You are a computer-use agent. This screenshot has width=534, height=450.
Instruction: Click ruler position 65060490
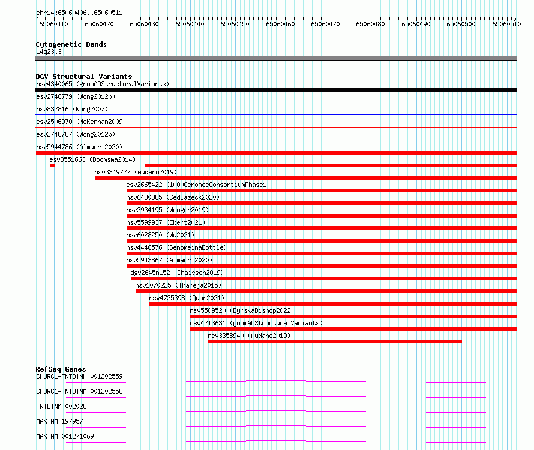[416, 24]
